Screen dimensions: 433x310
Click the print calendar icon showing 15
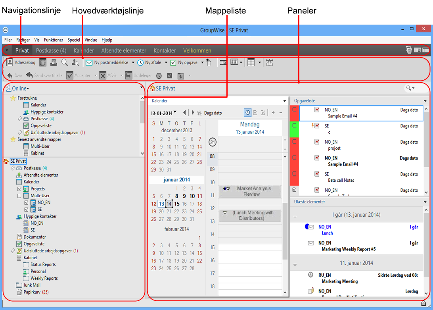click(54, 63)
